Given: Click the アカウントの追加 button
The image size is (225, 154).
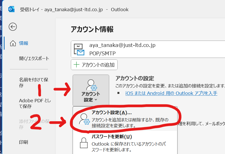Looking at the screenshot, I should point(94,65).
